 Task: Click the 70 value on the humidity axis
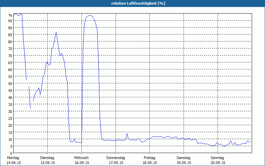coord(10,55)
